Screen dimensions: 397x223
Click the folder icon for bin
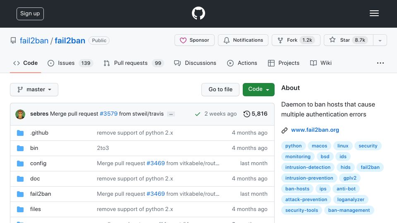[20, 148]
